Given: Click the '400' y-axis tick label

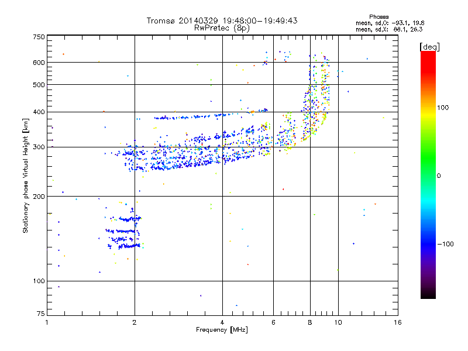Looking at the screenshot, I should click(x=39, y=112).
